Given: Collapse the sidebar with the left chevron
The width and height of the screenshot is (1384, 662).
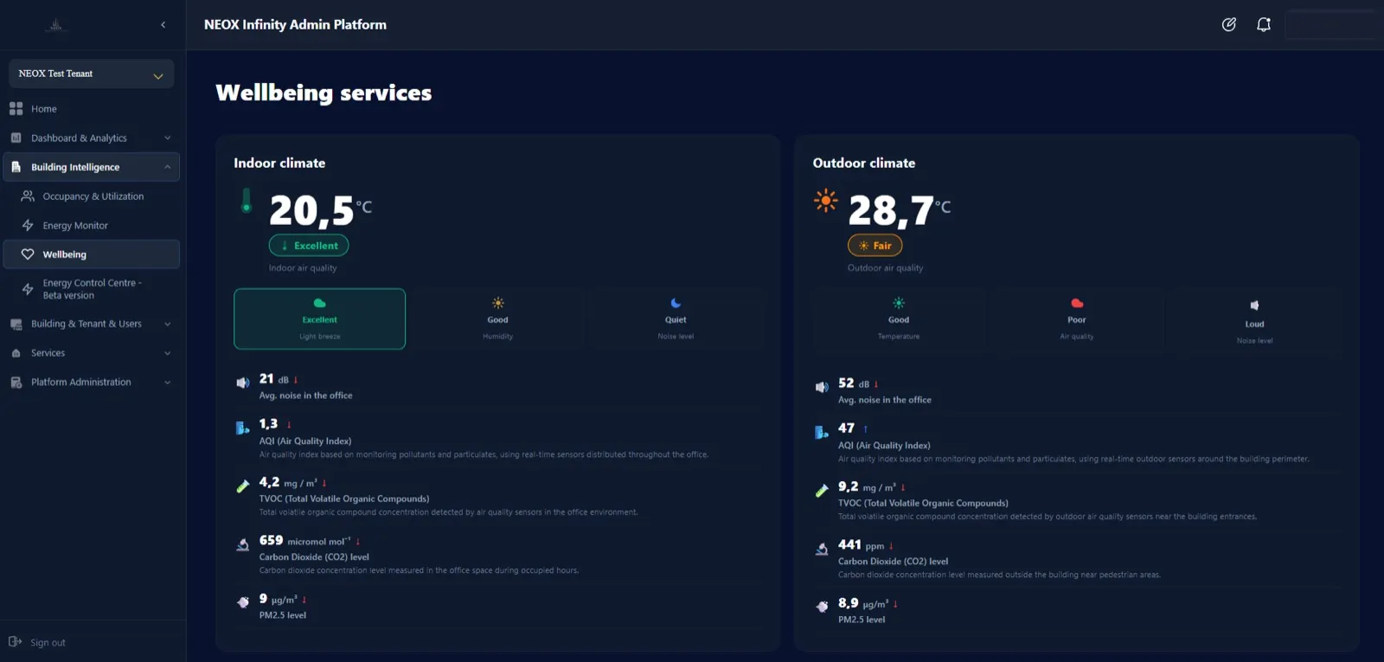Looking at the screenshot, I should pos(163,24).
